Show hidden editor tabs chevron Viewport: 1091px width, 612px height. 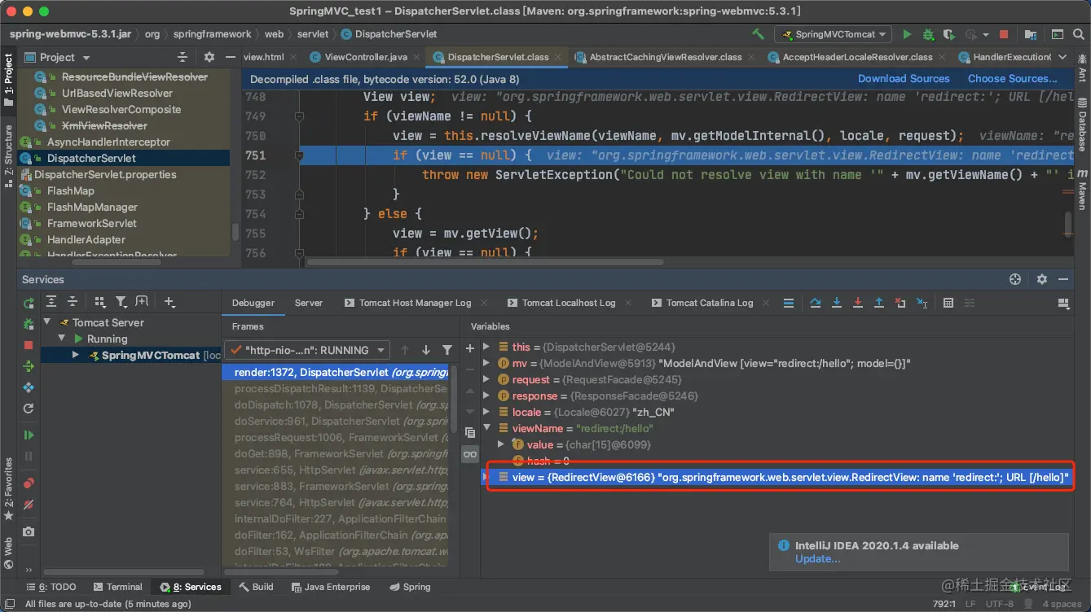click(1064, 57)
